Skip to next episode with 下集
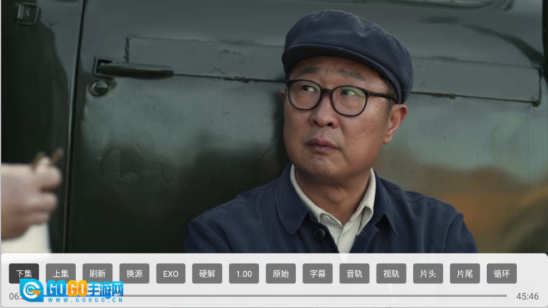This screenshot has width=548, height=308. click(24, 273)
